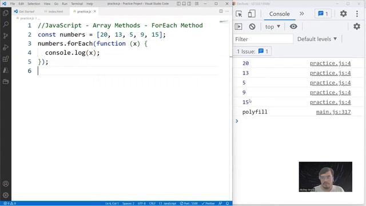Open the main.js:317 source link
This screenshot has width=366, height=206.
coord(333,112)
